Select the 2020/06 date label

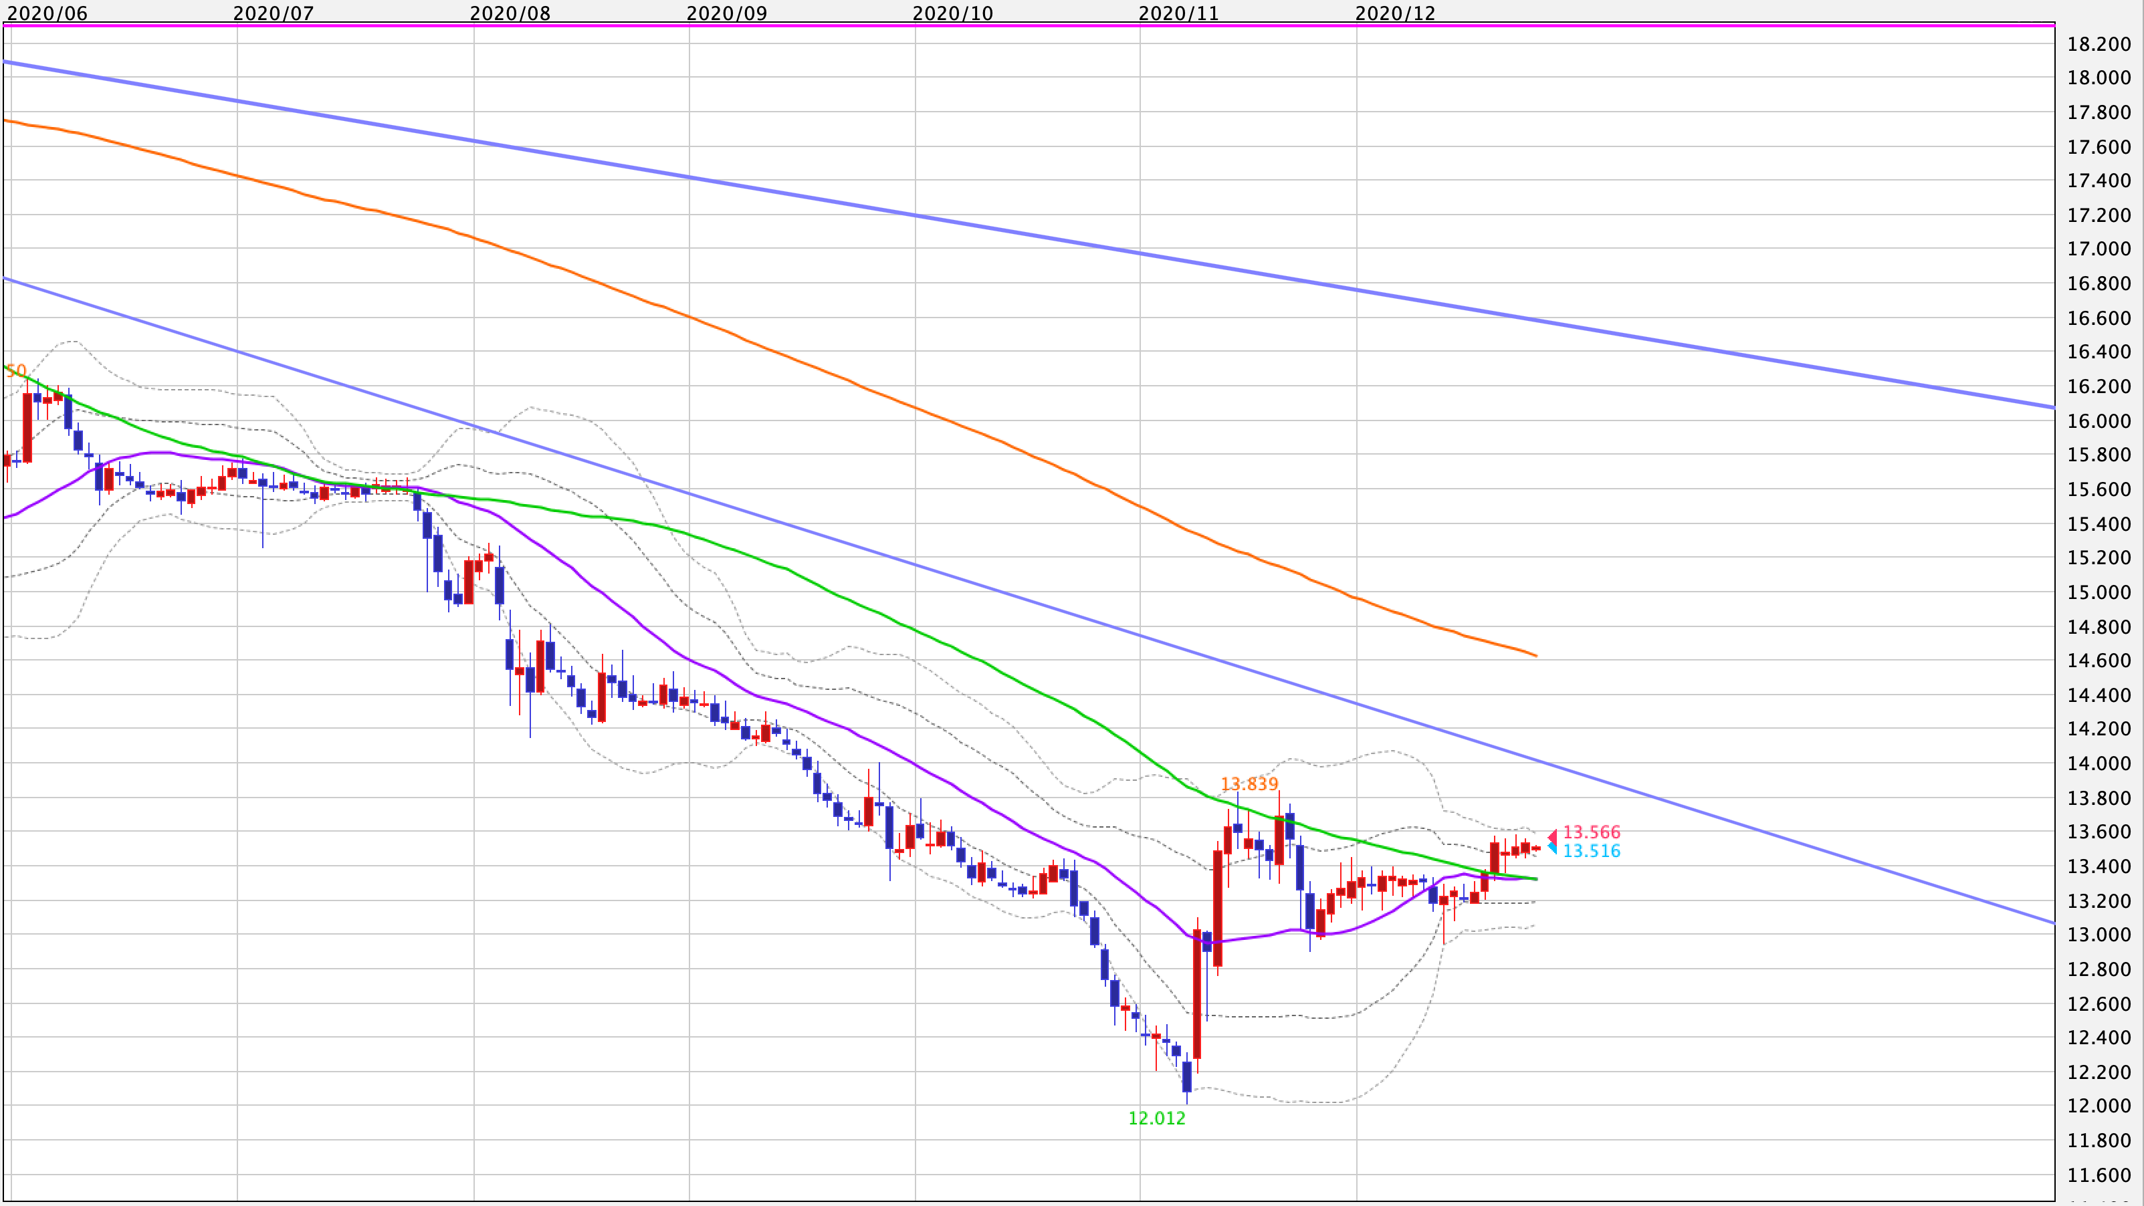[x=47, y=13]
